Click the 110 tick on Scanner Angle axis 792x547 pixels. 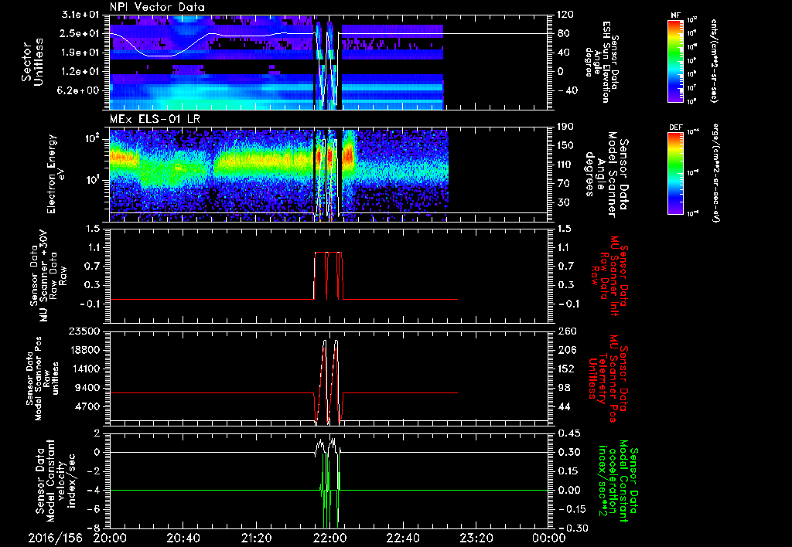[x=565, y=165]
